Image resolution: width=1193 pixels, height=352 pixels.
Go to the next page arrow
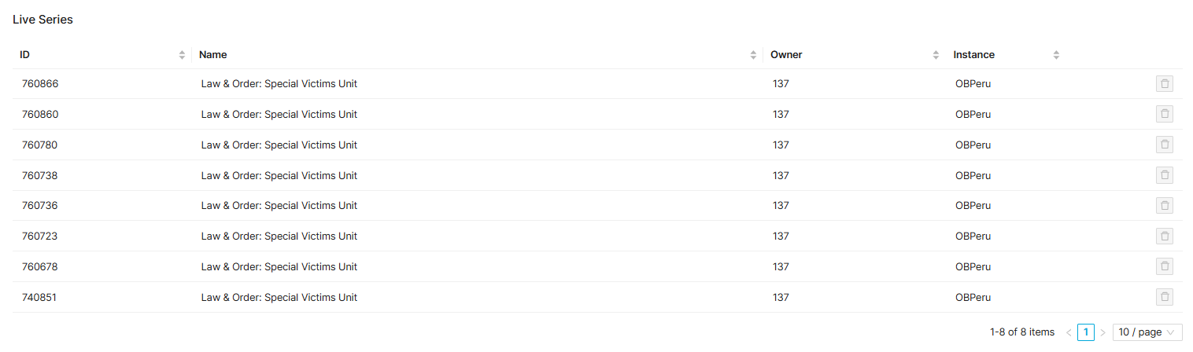[1103, 332]
